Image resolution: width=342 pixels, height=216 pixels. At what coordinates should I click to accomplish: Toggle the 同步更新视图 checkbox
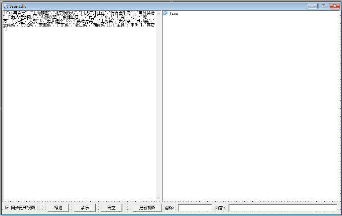point(7,208)
